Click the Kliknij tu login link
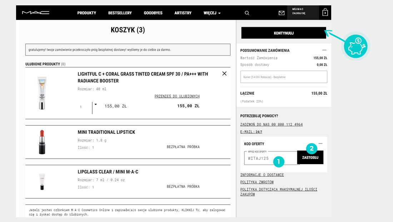 190,210
